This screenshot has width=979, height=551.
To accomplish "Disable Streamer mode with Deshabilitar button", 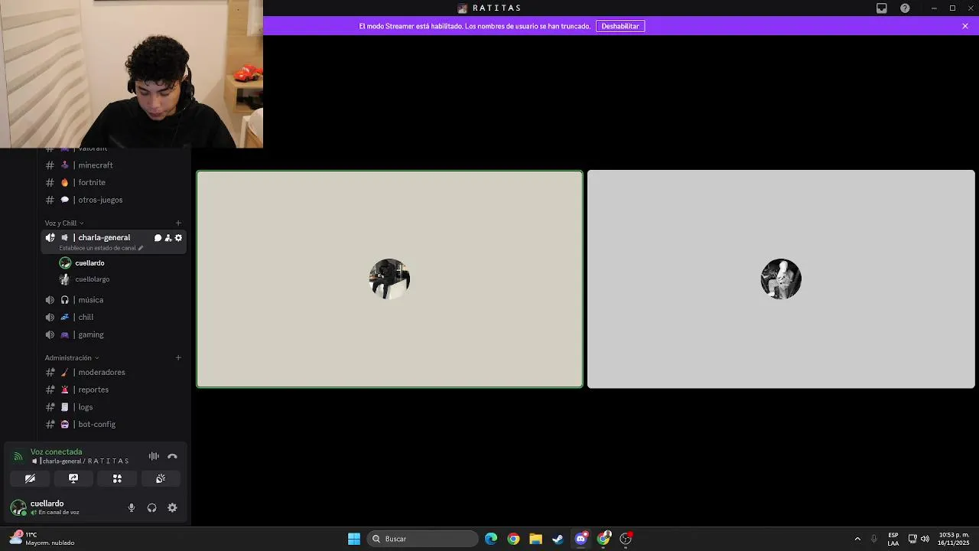I will point(620,26).
